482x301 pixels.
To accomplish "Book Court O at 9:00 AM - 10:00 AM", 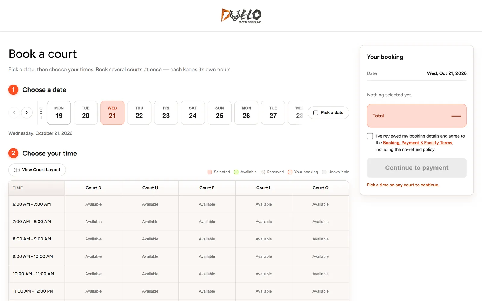I will pos(321,257).
